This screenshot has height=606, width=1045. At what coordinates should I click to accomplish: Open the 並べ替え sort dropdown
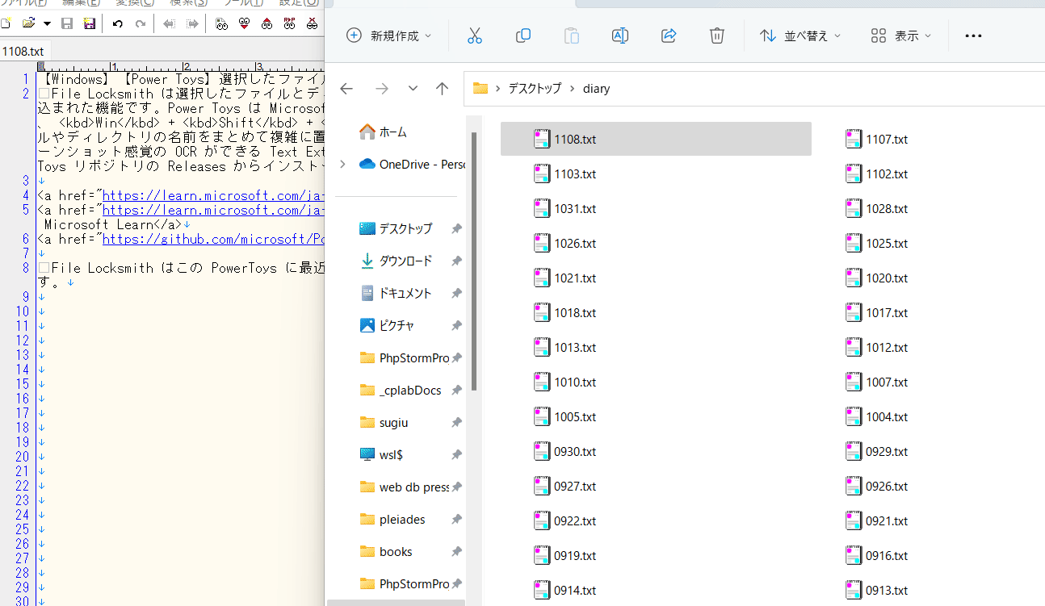[x=800, y=36]
